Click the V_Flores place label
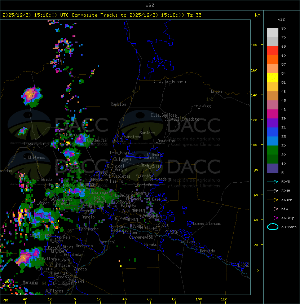 [54, 291]
